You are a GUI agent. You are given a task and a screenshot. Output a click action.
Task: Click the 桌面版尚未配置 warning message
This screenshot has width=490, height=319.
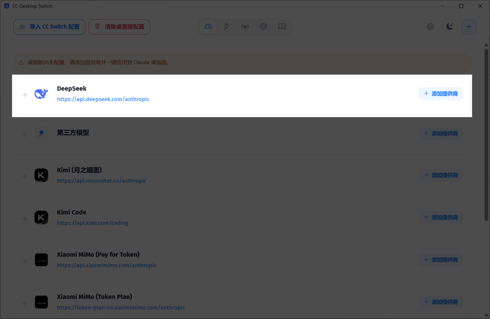[x=99, y=62]
